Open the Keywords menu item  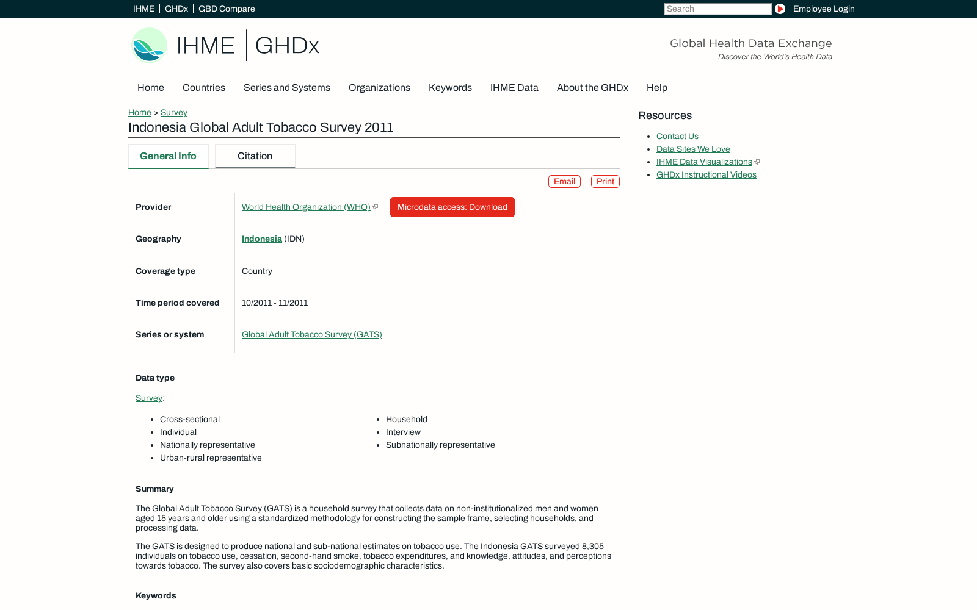click(450, 88)
